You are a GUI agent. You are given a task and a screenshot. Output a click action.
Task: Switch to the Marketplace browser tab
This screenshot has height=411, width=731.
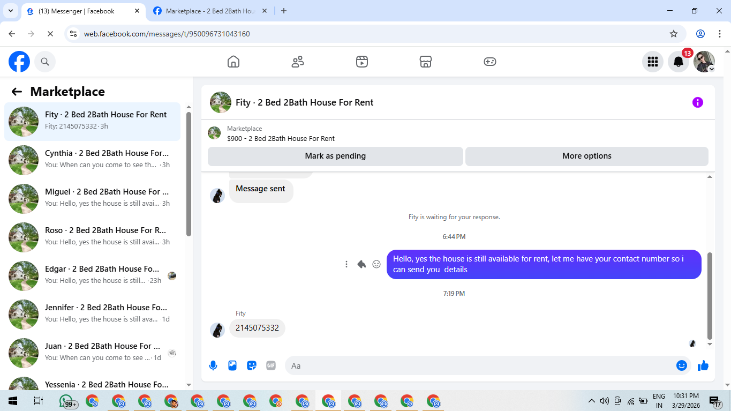click(x=210, y=11)
